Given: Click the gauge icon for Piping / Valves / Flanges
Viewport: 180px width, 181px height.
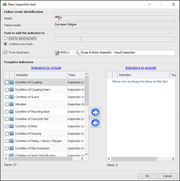Looking at the screenshot, I should pos(12,141).
